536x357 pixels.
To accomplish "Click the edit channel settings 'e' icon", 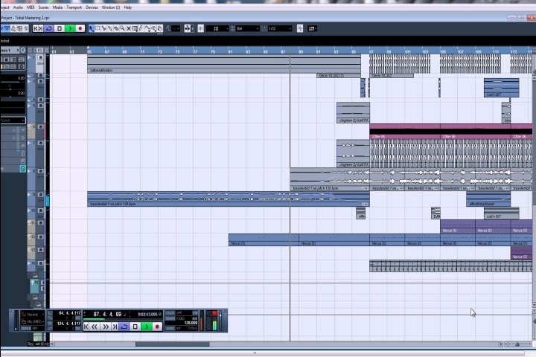I will tap(23, 51).
